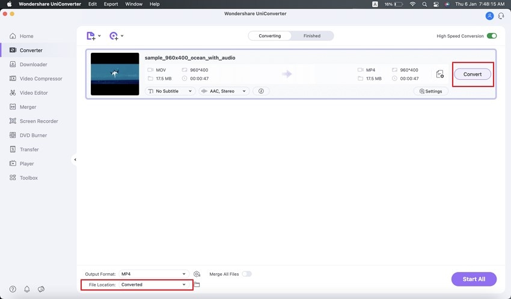This screenshot has height=299, width=511.
Task: Switch to the Finished tab
Action: 312,36
